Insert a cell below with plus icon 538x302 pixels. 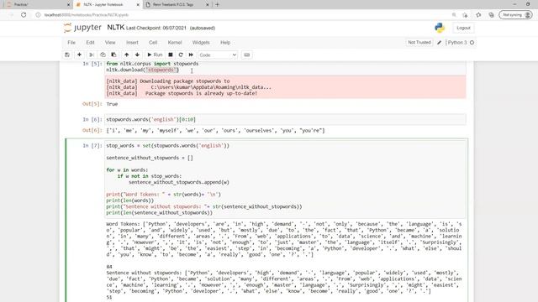[79, 55]
